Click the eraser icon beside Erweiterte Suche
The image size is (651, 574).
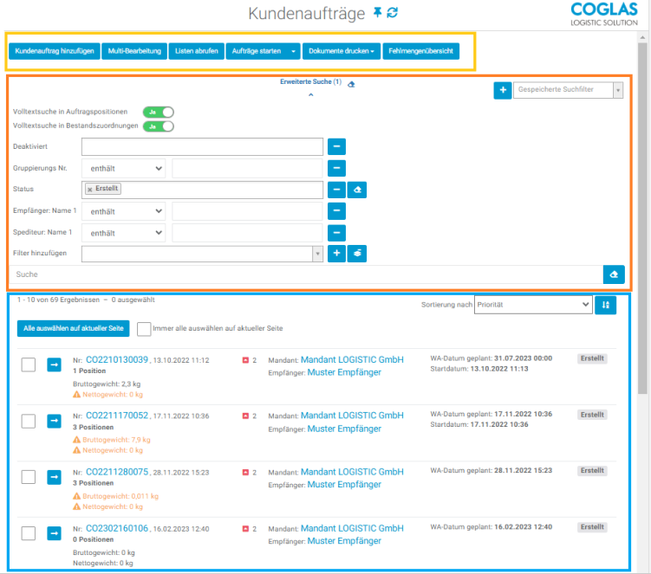(x=351, y=84)
